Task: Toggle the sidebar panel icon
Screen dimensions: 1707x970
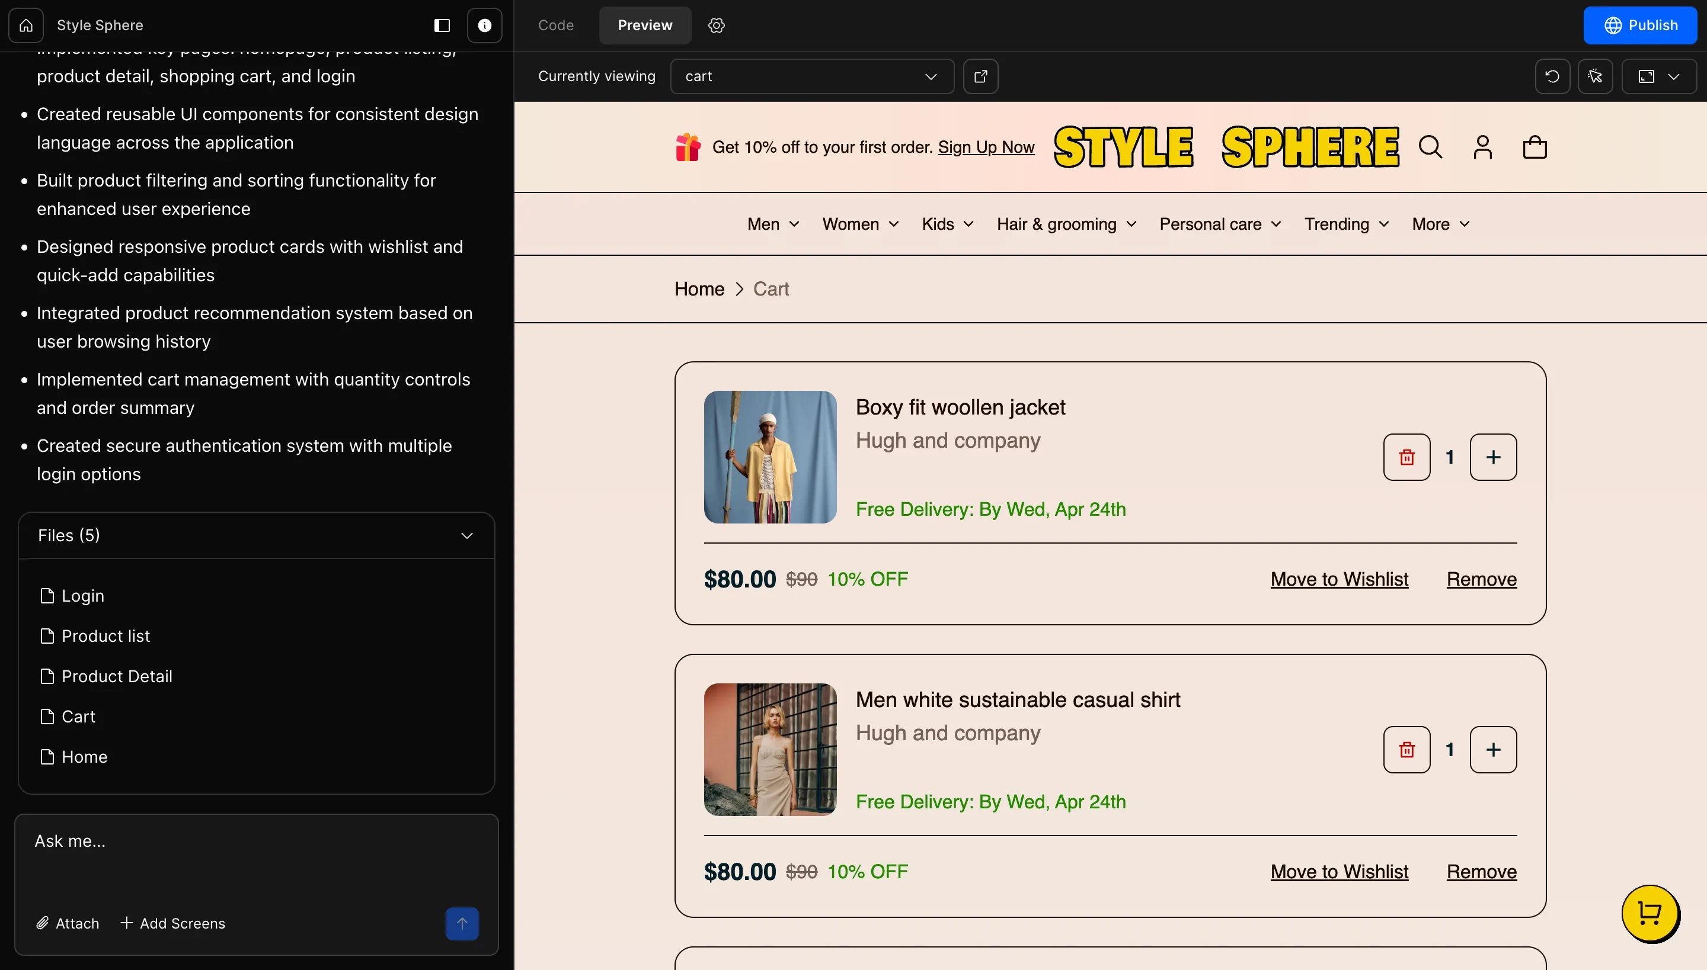Action: (442, 25)
